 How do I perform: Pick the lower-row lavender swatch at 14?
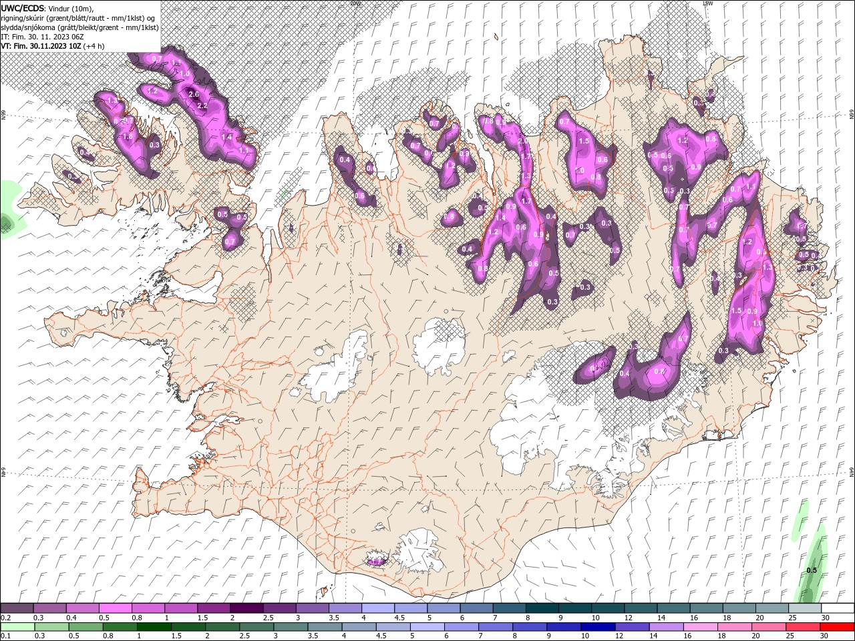point(666,627)
